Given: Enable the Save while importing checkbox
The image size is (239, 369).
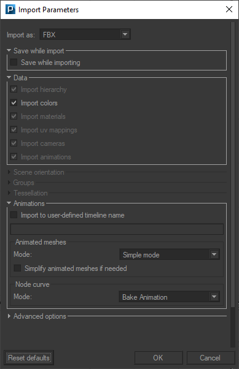Looking at the screenshot, I should pos(14,63).
